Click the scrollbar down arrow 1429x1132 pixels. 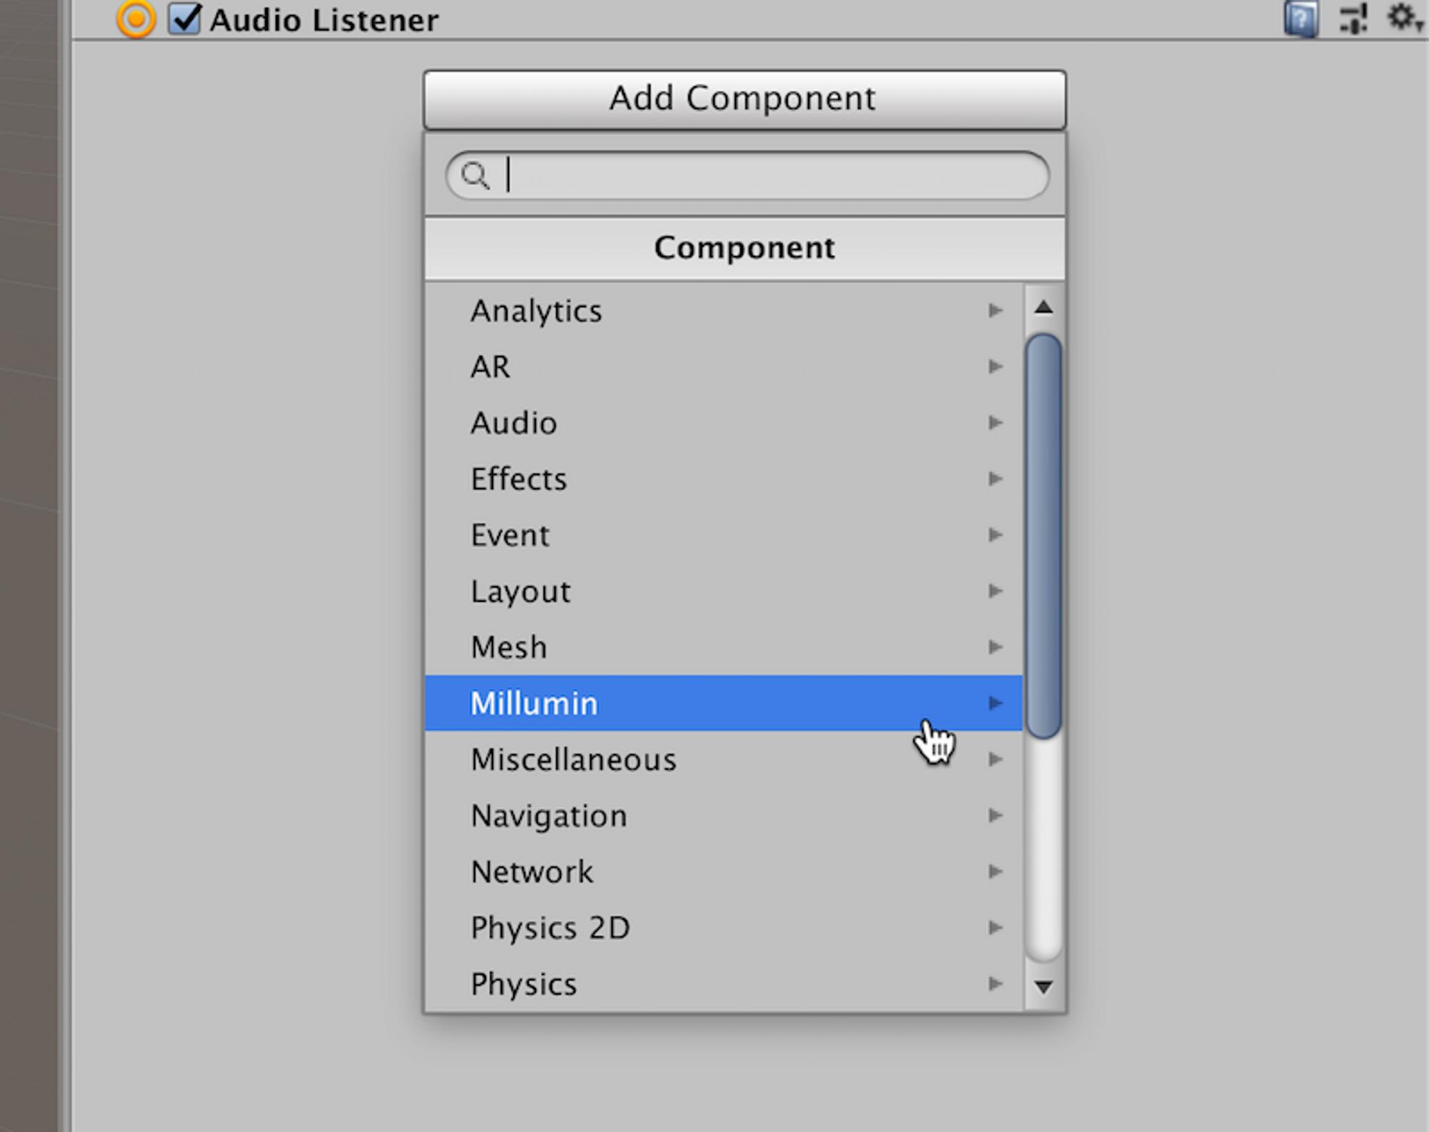(1043, 987)
